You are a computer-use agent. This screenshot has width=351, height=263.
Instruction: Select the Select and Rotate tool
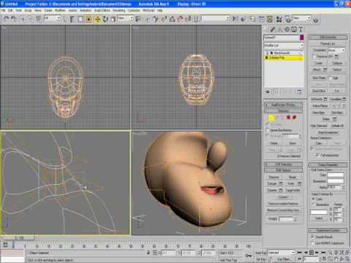(x=105, y=19)
